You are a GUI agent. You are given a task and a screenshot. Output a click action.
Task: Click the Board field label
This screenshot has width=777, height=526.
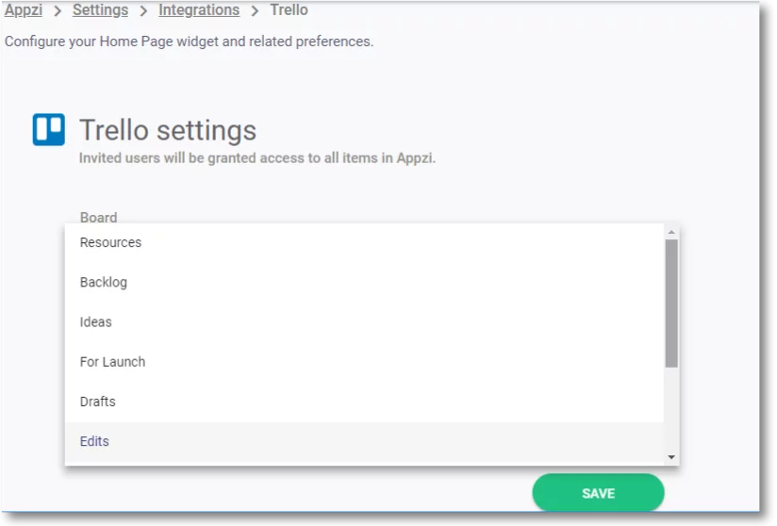99,218
